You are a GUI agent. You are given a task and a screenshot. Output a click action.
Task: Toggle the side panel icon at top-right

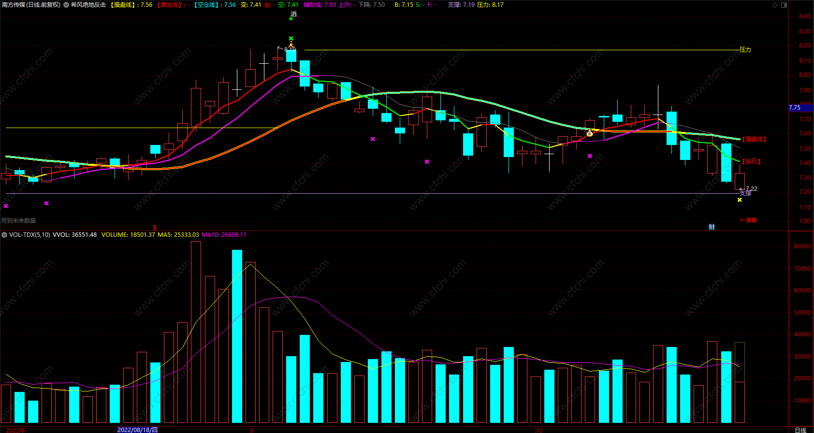click(x=784, y=5)
